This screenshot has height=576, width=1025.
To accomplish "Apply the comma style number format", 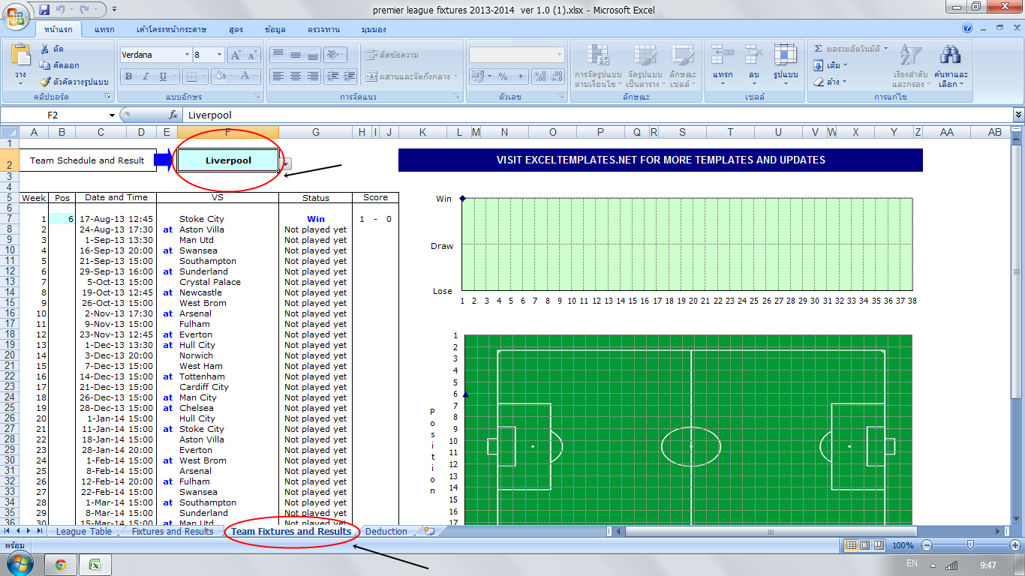I will (x=519, y=76).
